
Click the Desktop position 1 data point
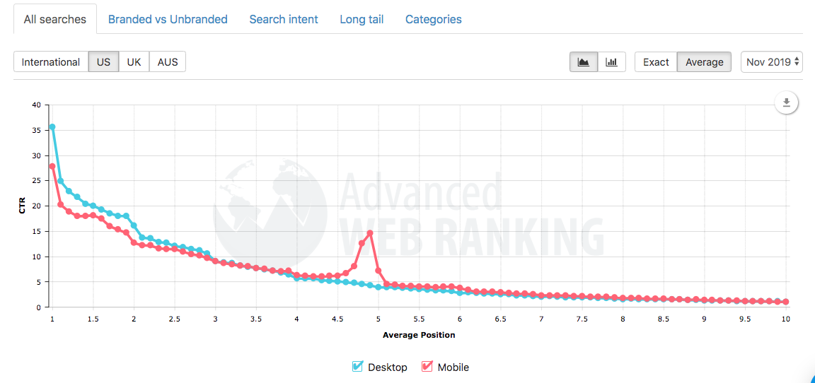point(52,127)
